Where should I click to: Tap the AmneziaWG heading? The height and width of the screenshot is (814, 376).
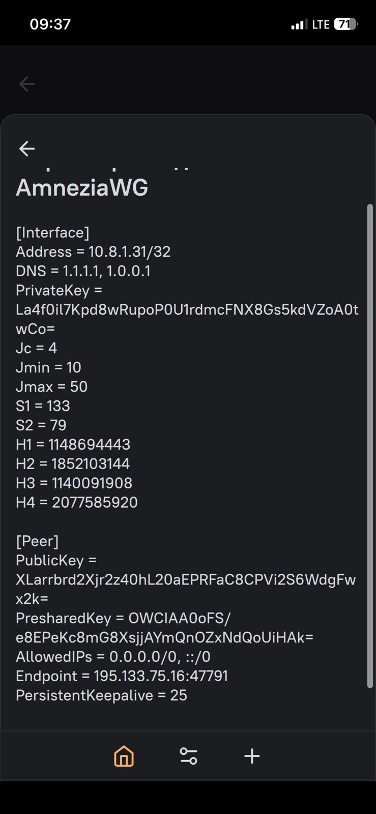point(82,188)
